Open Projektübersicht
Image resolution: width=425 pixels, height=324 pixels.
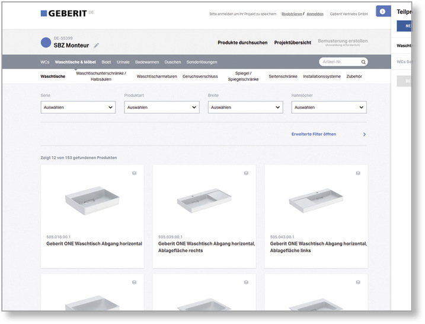(292, 43)
